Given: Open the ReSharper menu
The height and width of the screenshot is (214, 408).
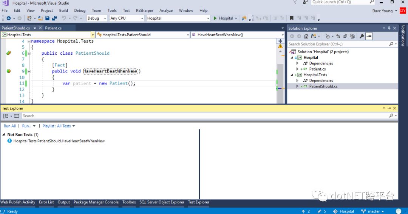Looking at the screenshot, I should [144, 11].
